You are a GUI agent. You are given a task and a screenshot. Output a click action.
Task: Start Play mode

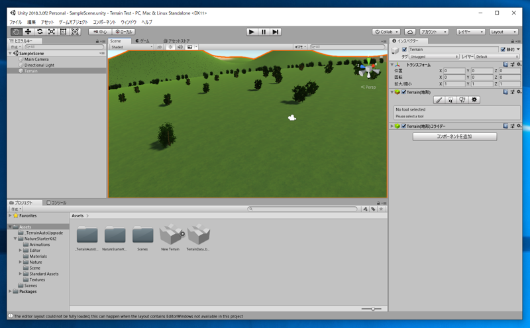pos(252,32)
